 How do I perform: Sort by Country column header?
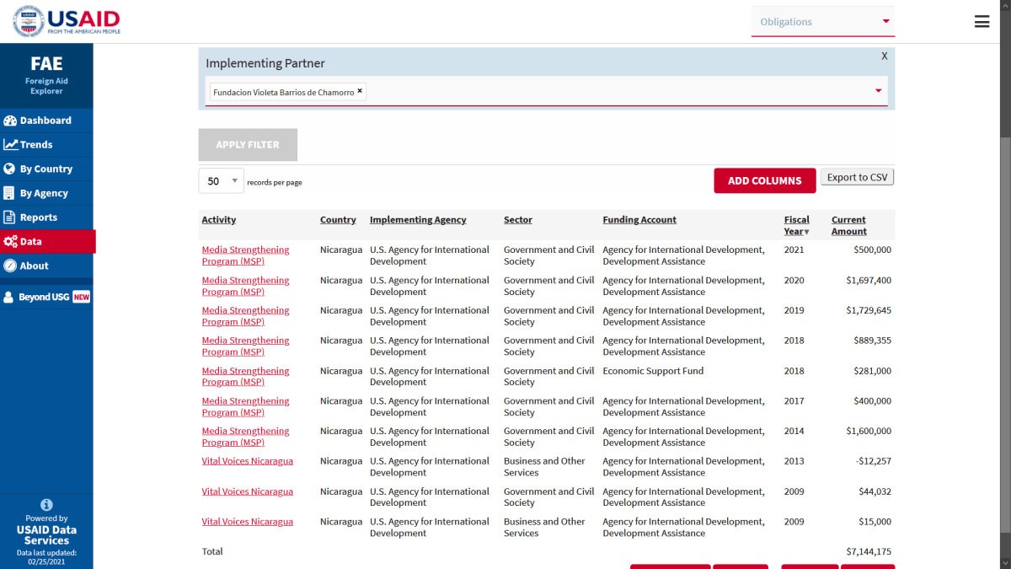(x=338, y=220)
